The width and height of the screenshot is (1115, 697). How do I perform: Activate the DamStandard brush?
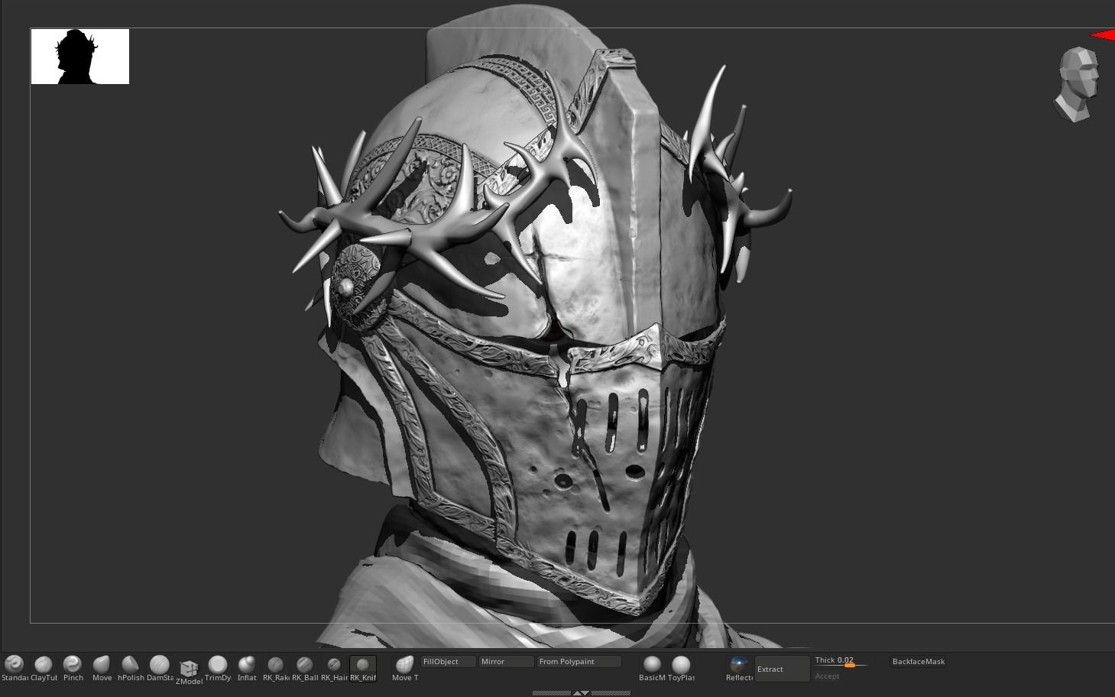pyautogui.click(x=159, y=666)
